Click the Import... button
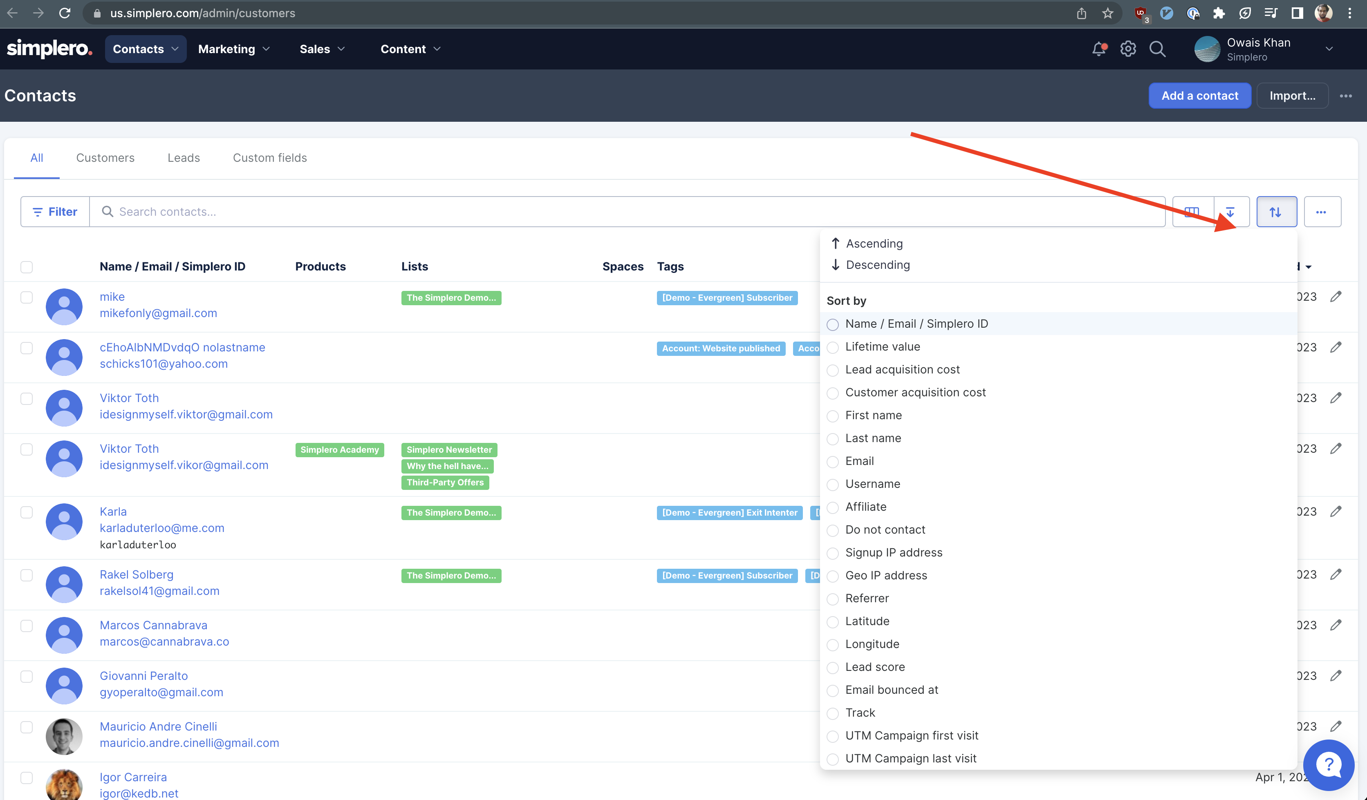The height and width of the screenshot is (800, 1367). click(x=1292, y=96)
